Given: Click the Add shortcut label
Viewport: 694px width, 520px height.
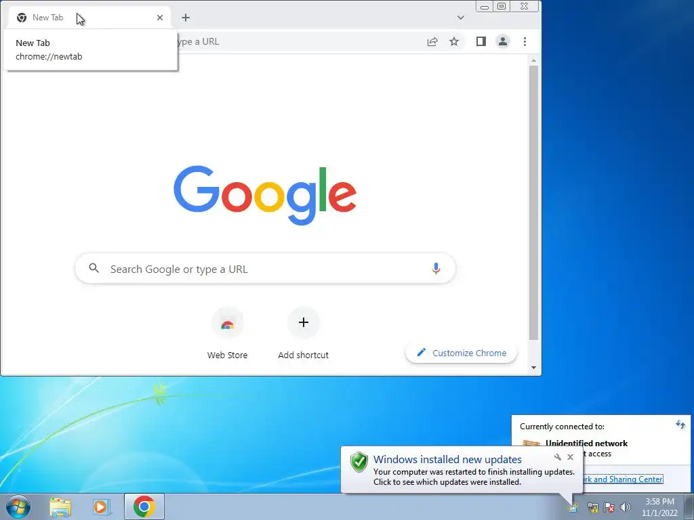Looking at the screenshot, I should click(304, 355).
